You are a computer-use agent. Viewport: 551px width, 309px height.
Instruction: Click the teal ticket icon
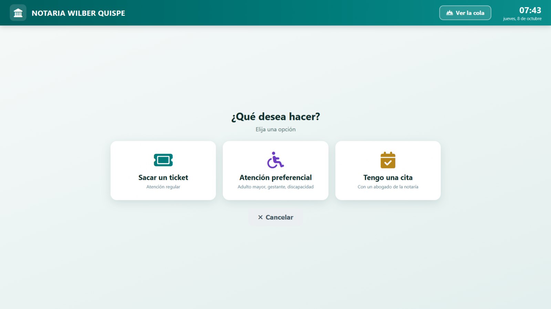click(x=163, y=160)
